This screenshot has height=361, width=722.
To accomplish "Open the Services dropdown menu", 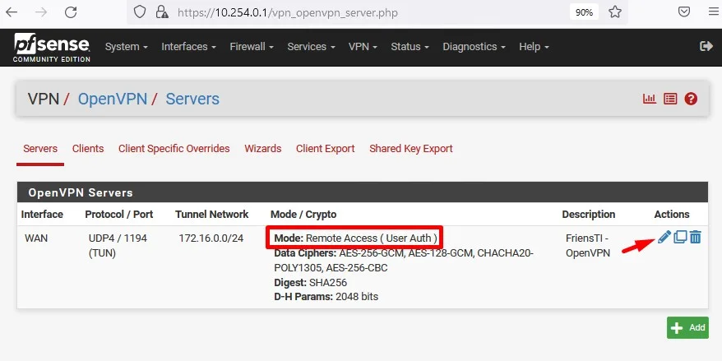I will click(x=312, y=47).
